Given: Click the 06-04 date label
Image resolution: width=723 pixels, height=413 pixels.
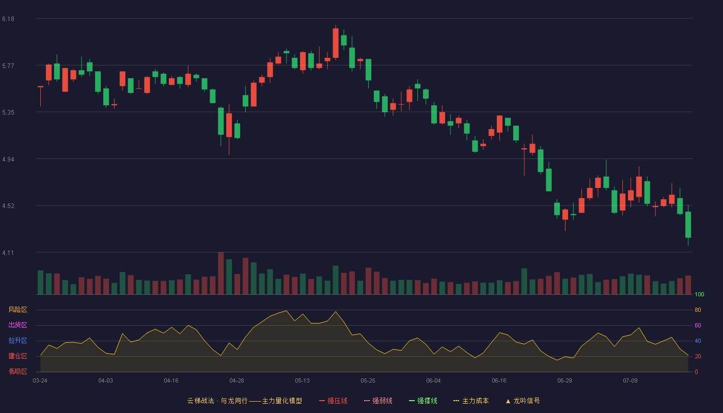Looking at the screenshot, I should click(x=433, y=380).
